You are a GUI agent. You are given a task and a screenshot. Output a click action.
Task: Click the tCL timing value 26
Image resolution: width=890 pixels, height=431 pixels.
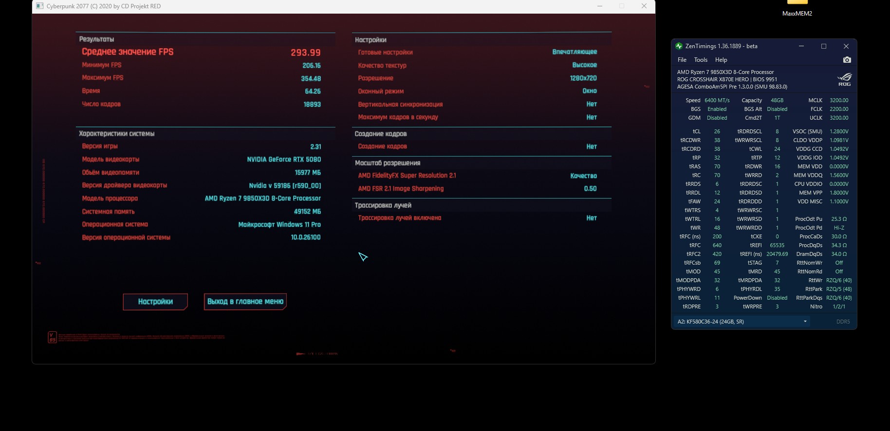pyautogui.click(x=717, y=131)
